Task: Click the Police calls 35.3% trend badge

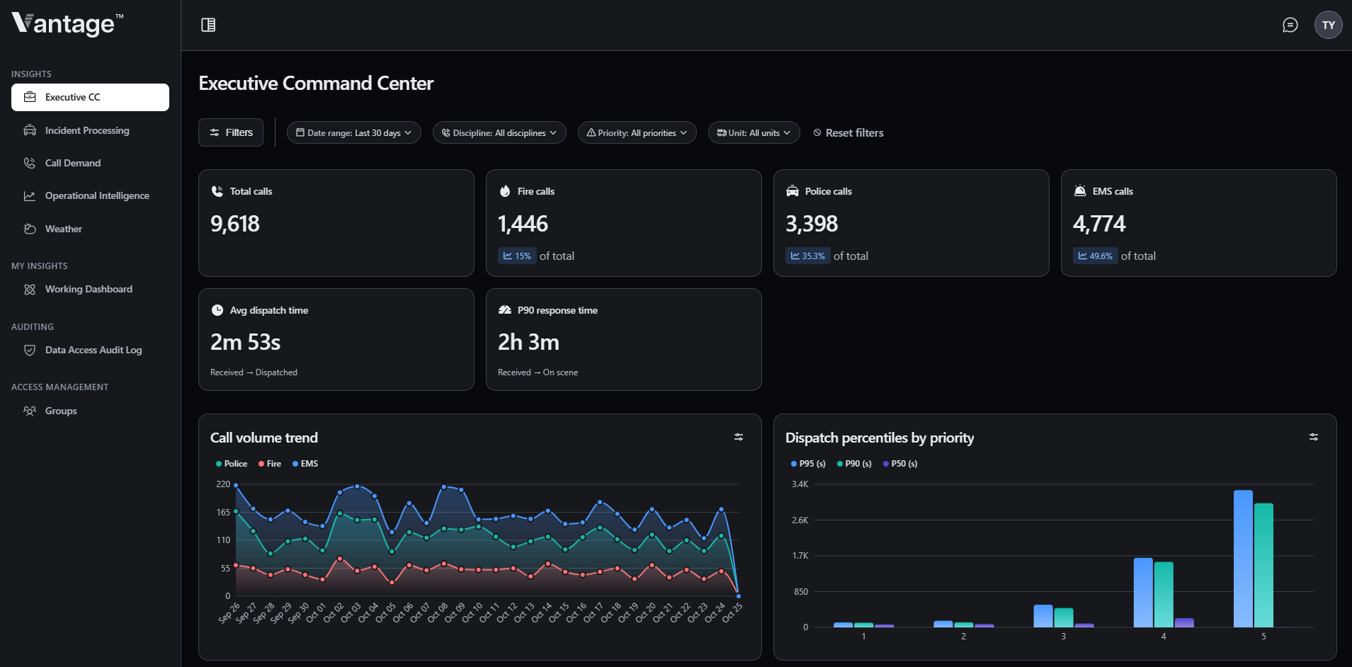Action: coord(808,256)
